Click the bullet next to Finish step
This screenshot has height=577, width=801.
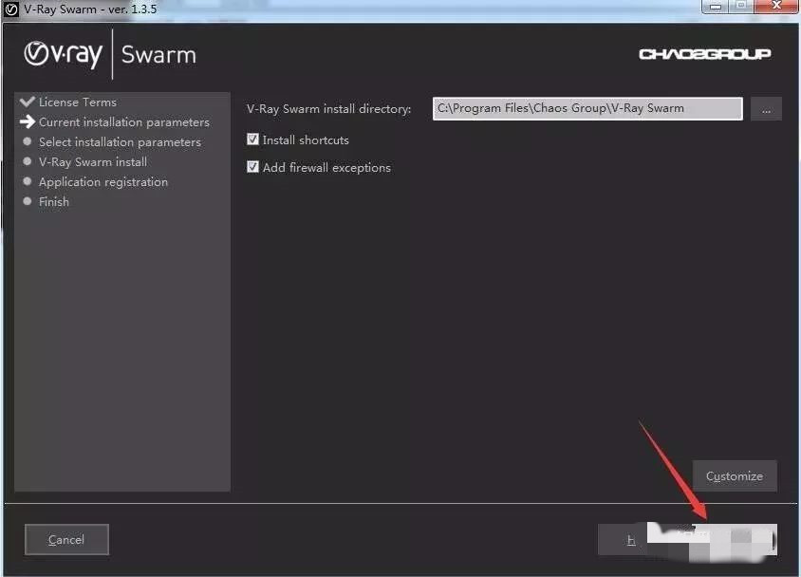(28, 201)
